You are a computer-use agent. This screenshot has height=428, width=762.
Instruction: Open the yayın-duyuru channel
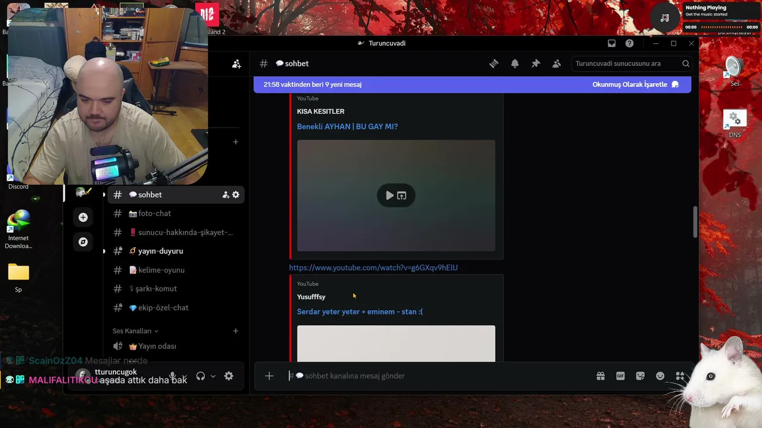176,251
